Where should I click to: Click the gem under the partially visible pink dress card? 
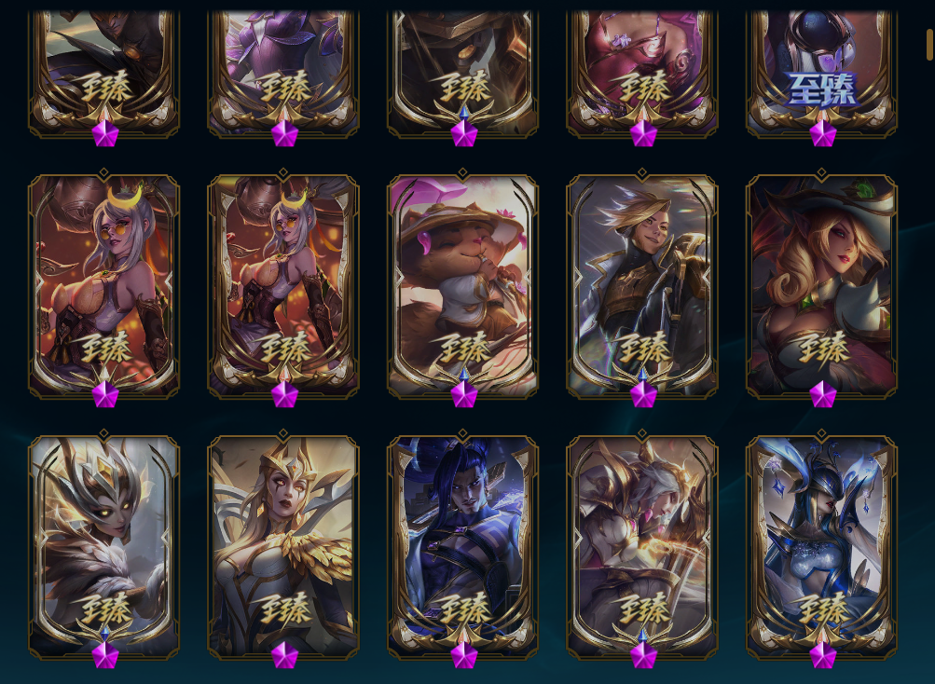tap(643, 133)
